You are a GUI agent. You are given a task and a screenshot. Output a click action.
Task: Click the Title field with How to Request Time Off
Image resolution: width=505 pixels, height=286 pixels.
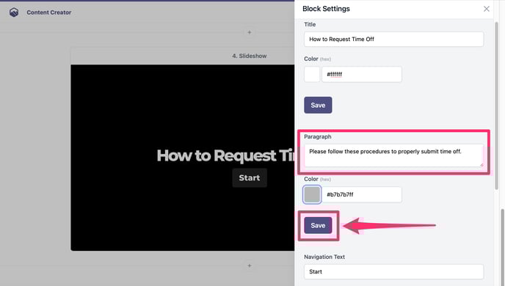(x=393, y=40)
